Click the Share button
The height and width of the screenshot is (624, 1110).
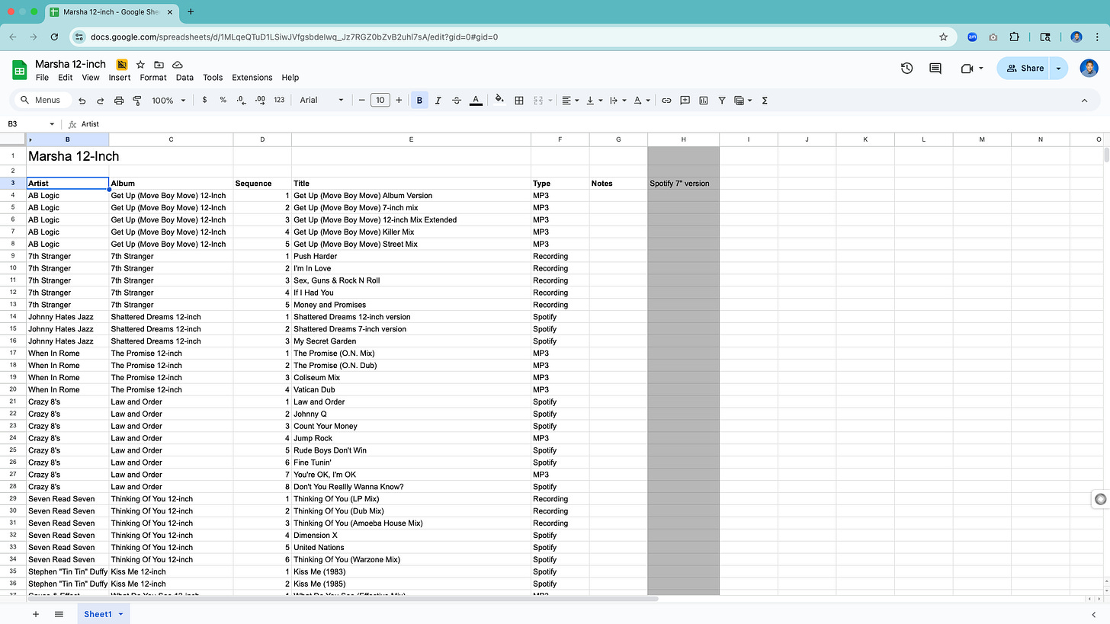coord(1024,68)
